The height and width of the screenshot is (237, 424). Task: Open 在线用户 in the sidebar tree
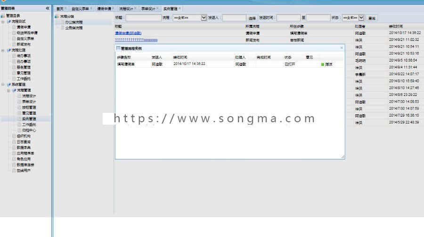coord(24,171)
